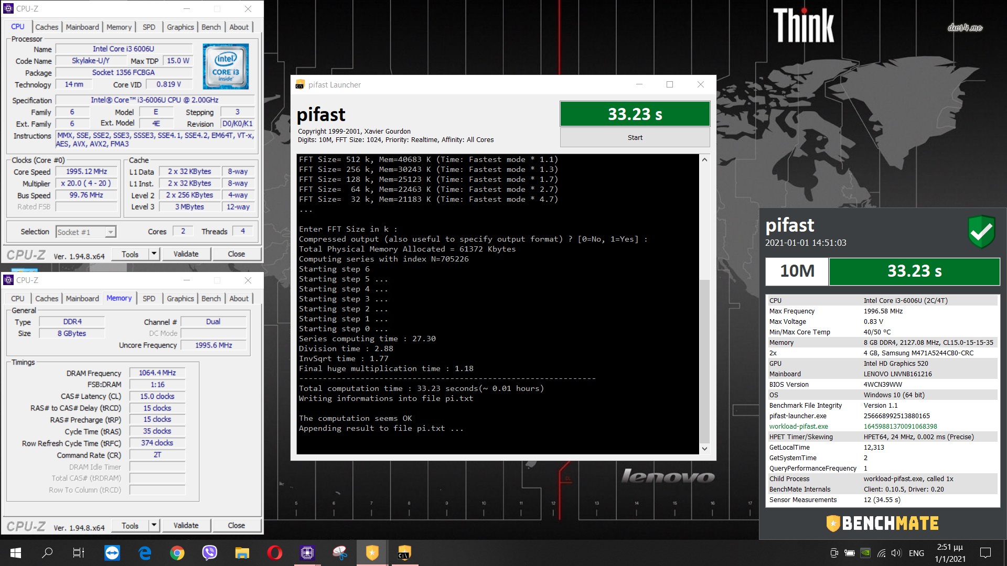Click Validate in the bottom CPU-Z window
Viewport: 1007px width, 566px height.
click(186, 526)
